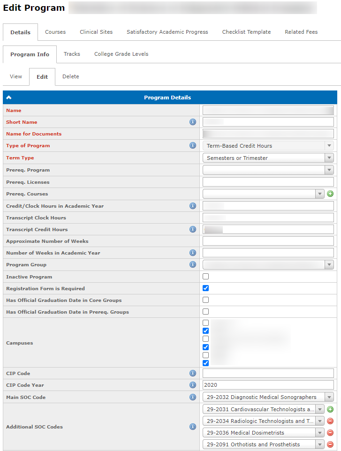Open the Radiologic Technologists SOC dropdown
Screen dimensions: 341x451
pyautogui.click(x=264, y=421)
